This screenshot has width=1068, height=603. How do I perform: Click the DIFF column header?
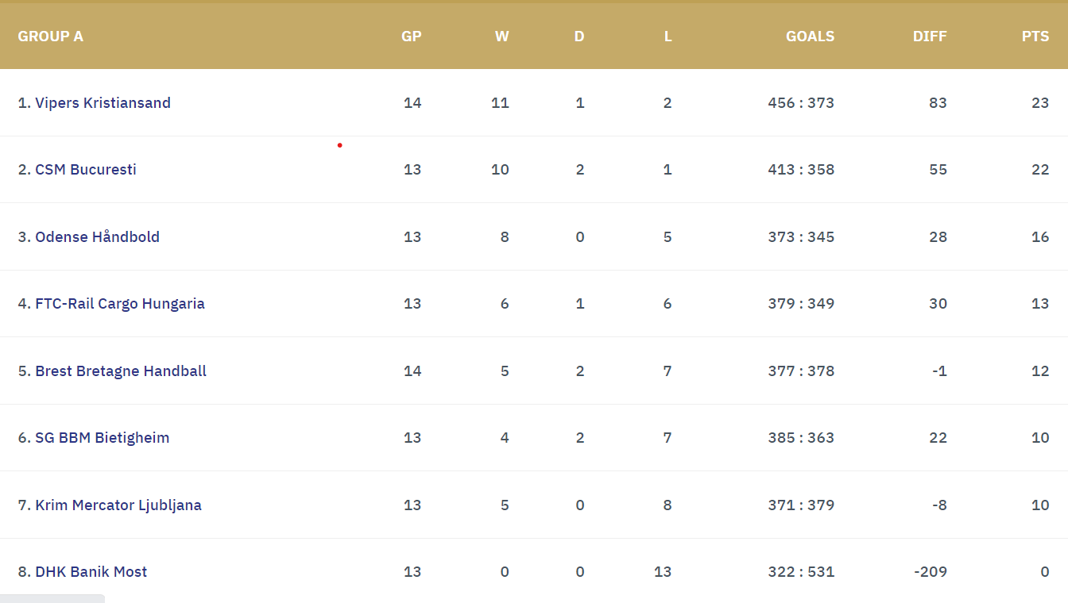click(930, 36)
